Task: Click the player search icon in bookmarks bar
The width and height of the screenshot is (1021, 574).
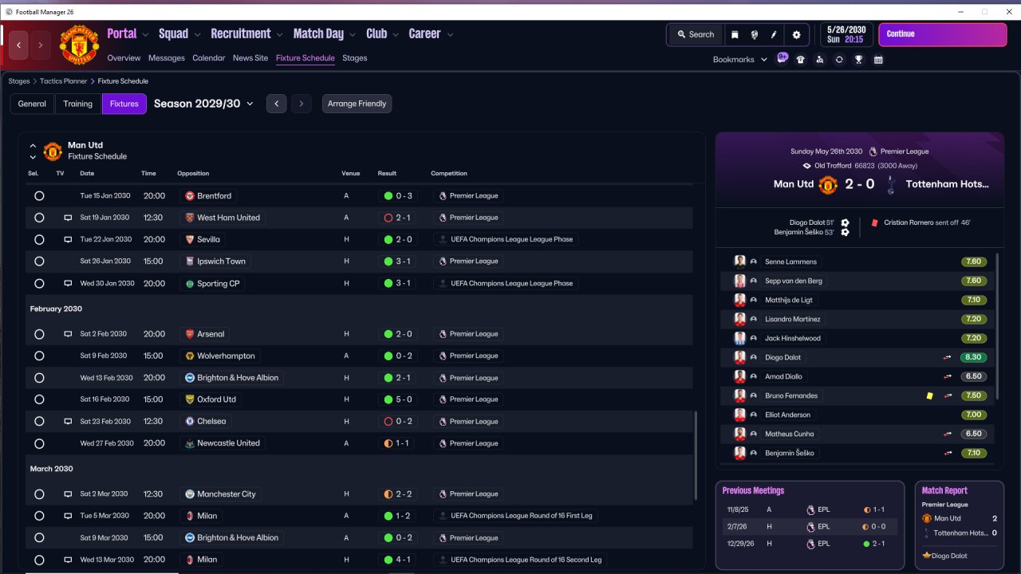Action: [x=820, y=59]
